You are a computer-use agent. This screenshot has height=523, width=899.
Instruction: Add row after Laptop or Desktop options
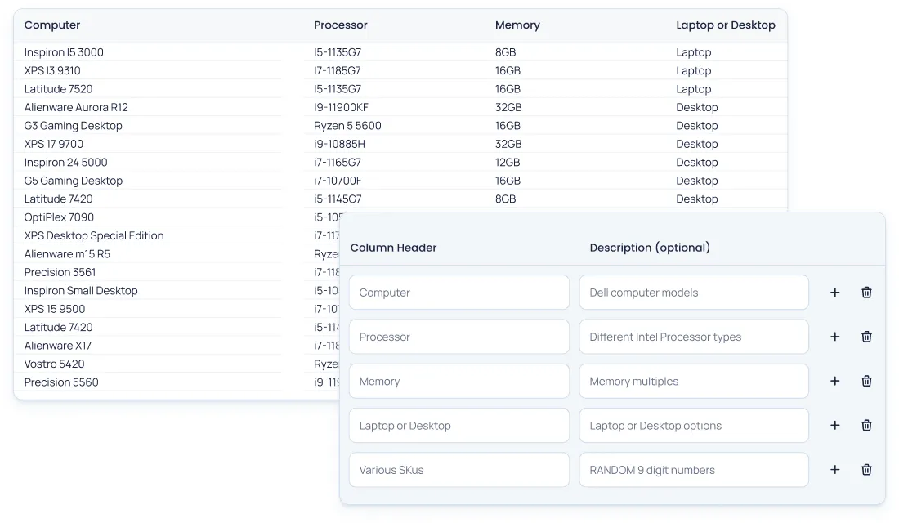tap(834, 425)
